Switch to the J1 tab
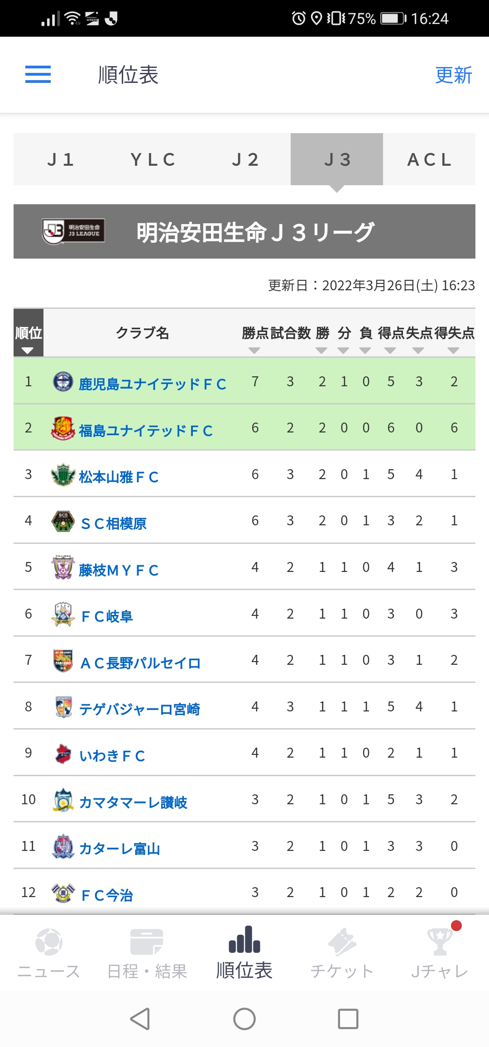 point(60,159)
